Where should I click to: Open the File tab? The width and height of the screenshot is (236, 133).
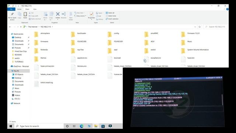[x=11, y=9]
